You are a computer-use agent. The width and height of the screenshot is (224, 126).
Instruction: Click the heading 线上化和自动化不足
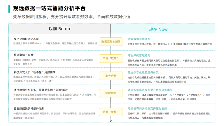(26, 39)
